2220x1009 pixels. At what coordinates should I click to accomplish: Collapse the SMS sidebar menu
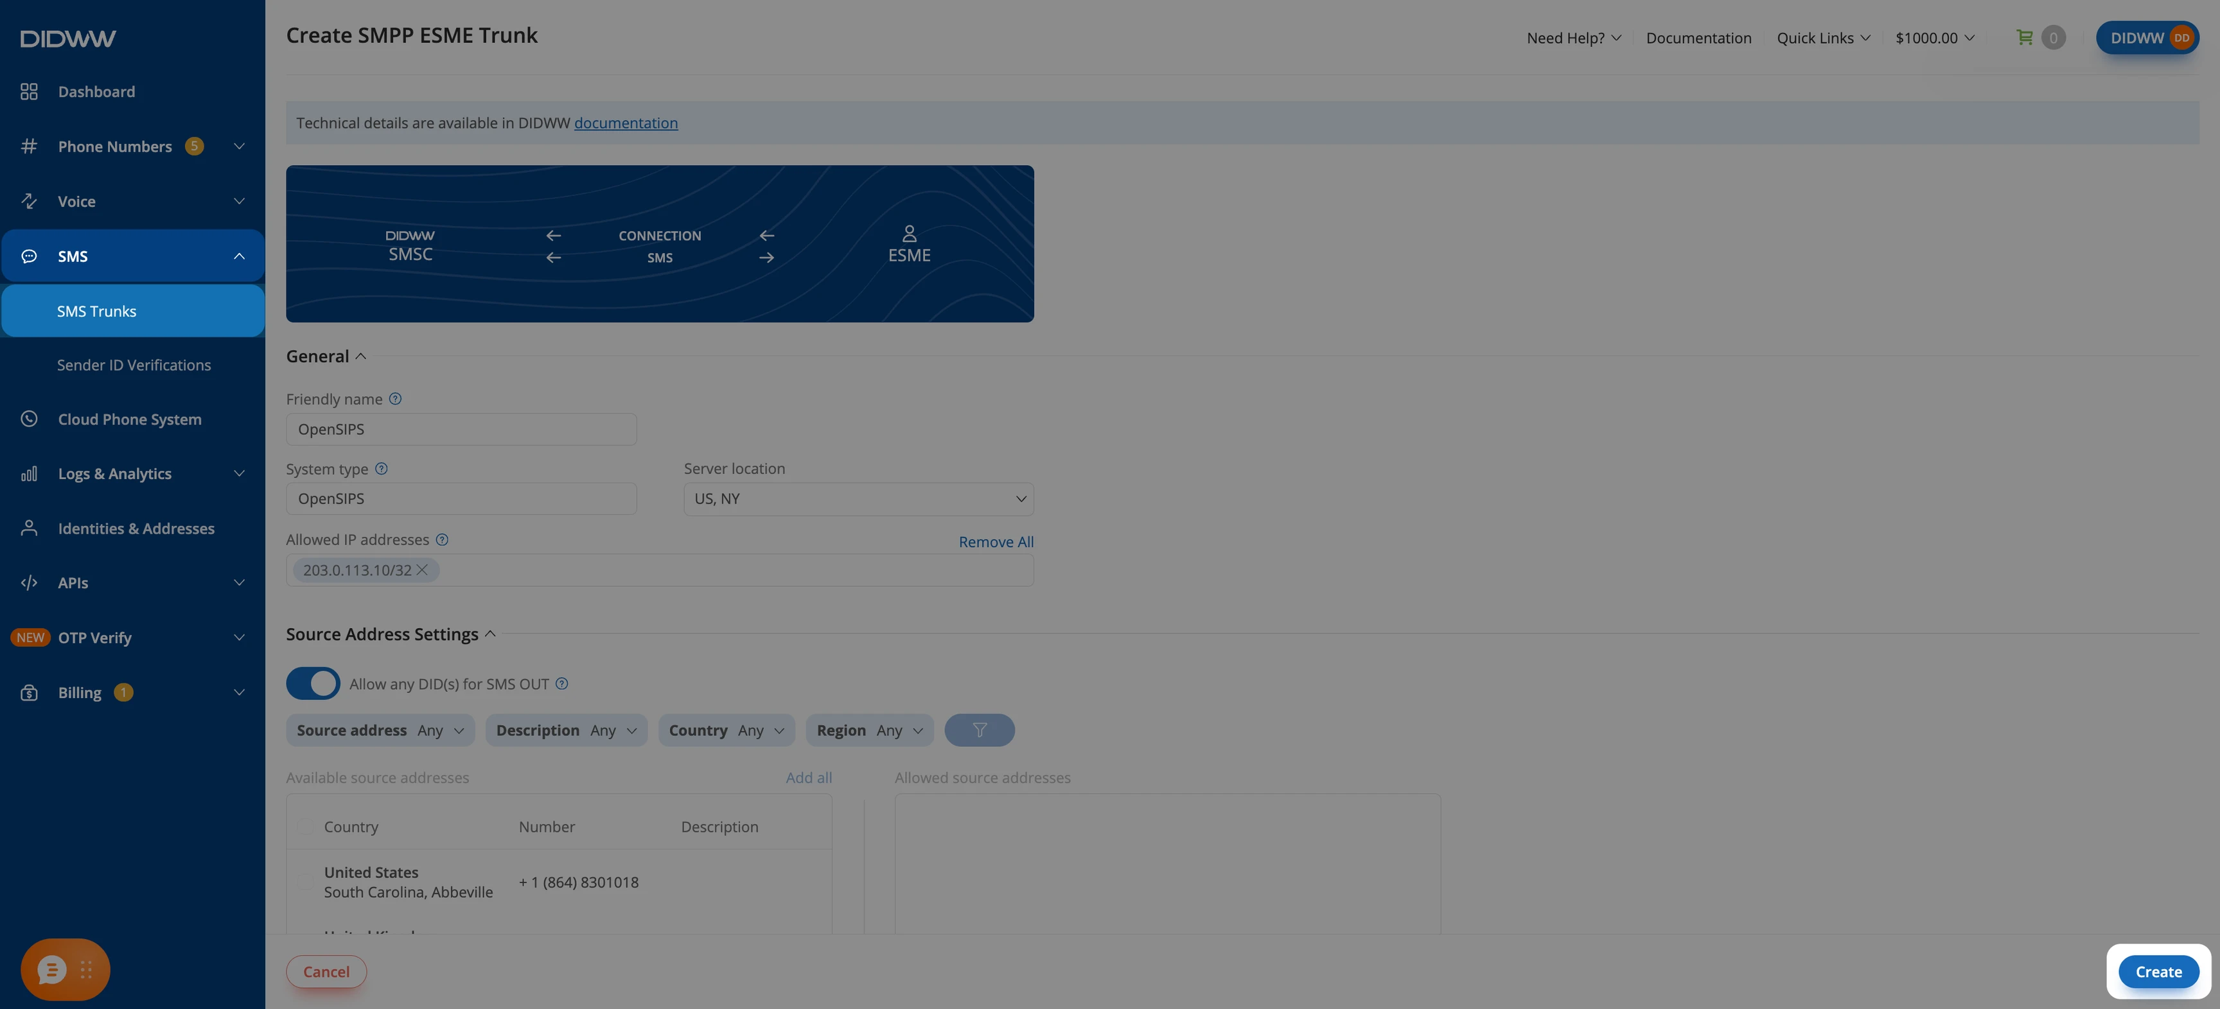tap(133, 256)
